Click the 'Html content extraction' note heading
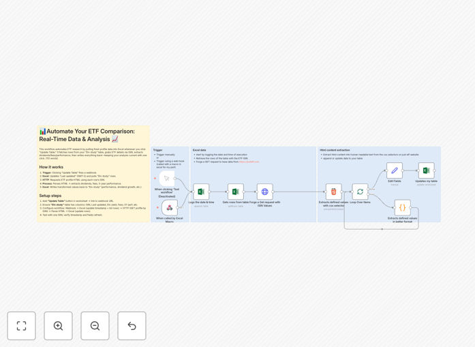This screenshot has width=475, height=347. (335, 150)
